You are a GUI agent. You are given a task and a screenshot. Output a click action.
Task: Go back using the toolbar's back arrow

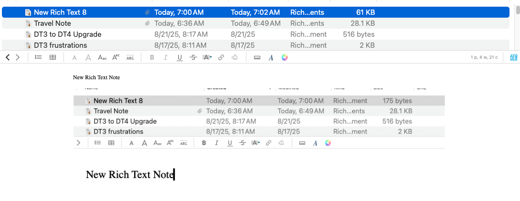pos(8,57)
